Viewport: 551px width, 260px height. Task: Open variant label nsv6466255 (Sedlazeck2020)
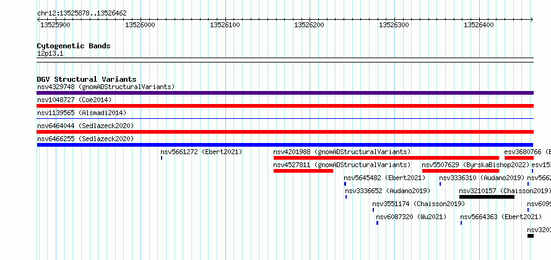coord(85,139)
